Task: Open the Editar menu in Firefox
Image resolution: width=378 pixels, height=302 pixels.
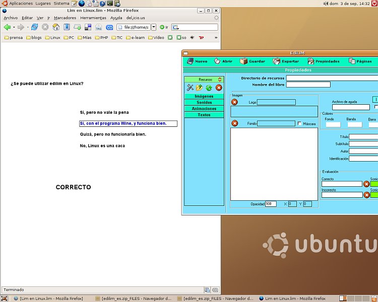Action: pyautogui.click(x=27, y=18)
